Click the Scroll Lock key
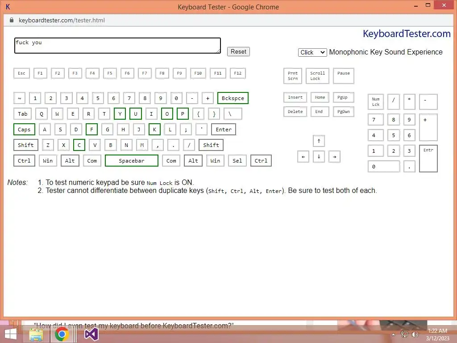Viewport: 457px width, 343px height. pyautogui.click(x=317, y=76)
